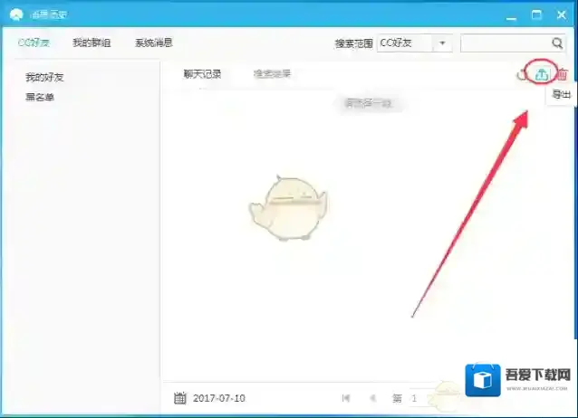Select the 聊天记录 tab

pos(202,74)
